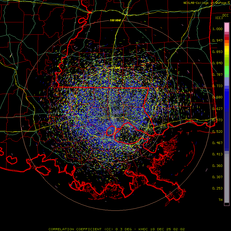
Task: Click the 100 NMI range ring label
Action: [115, 20]
